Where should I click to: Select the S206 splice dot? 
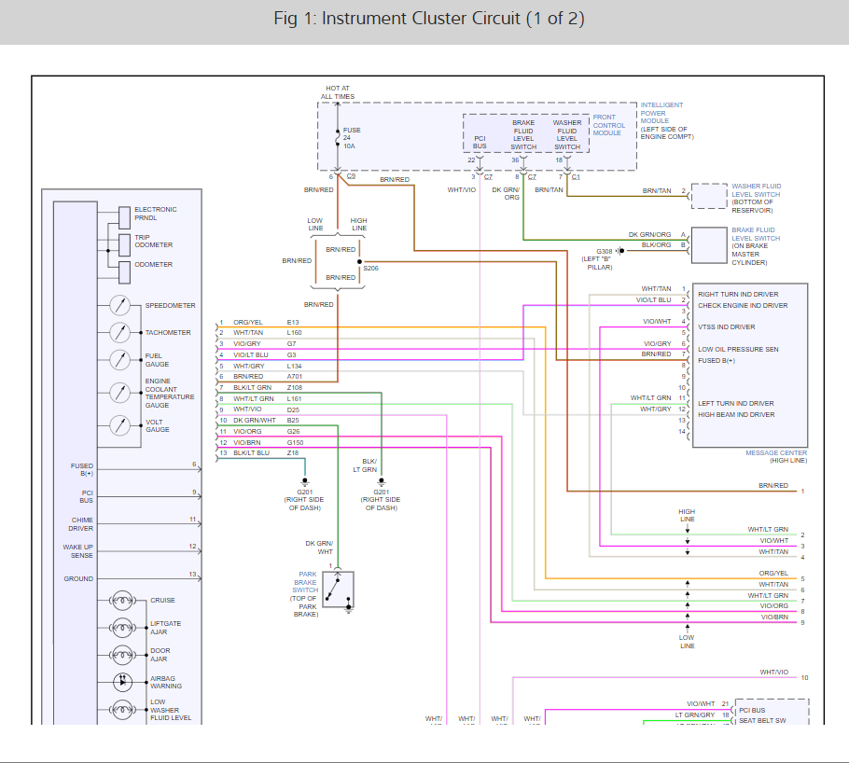pos(359,261)
